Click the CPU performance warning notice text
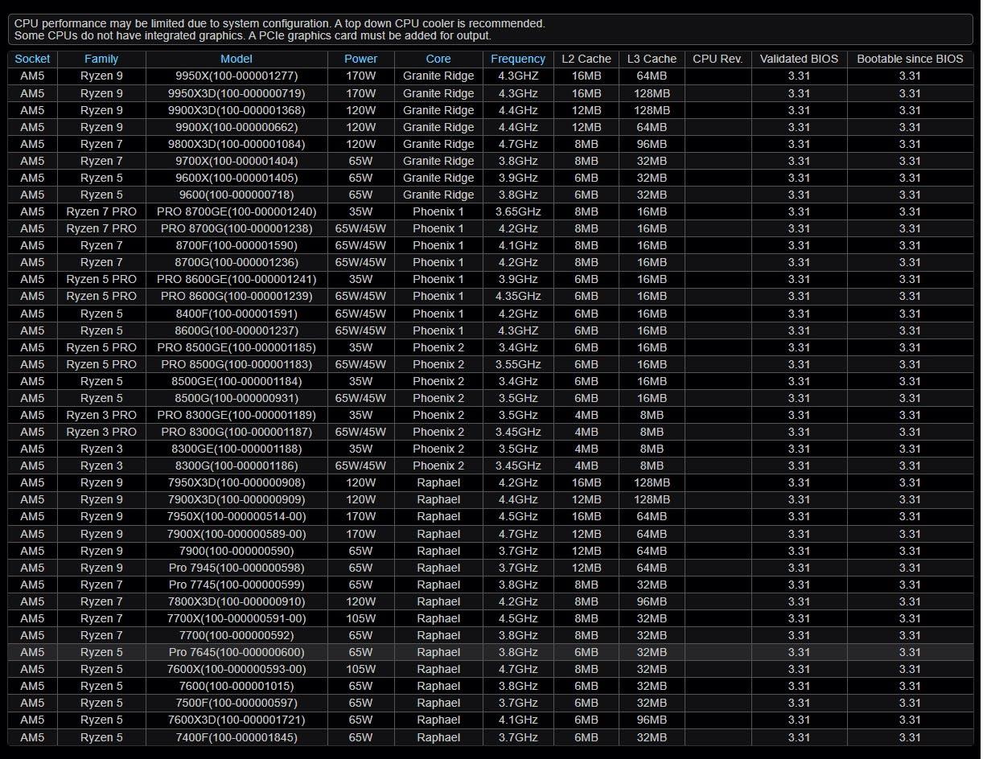983x759 pixels. pos(279,24)
